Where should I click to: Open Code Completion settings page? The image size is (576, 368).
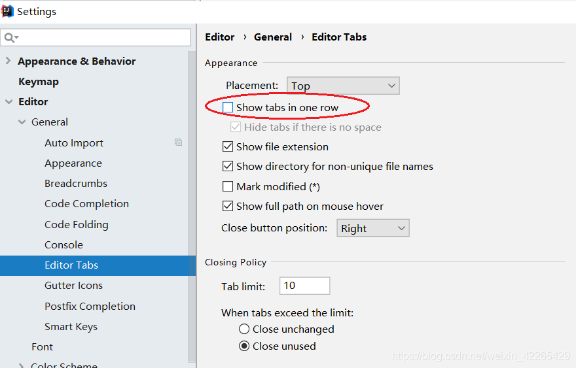click(86, 204)
